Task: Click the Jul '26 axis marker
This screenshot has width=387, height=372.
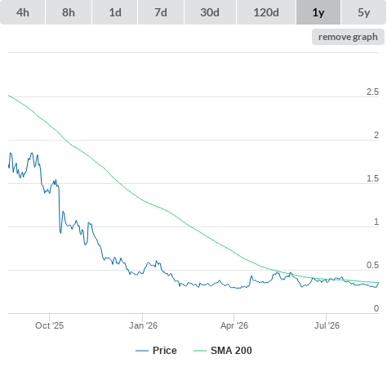Action: tap(327, 325)
